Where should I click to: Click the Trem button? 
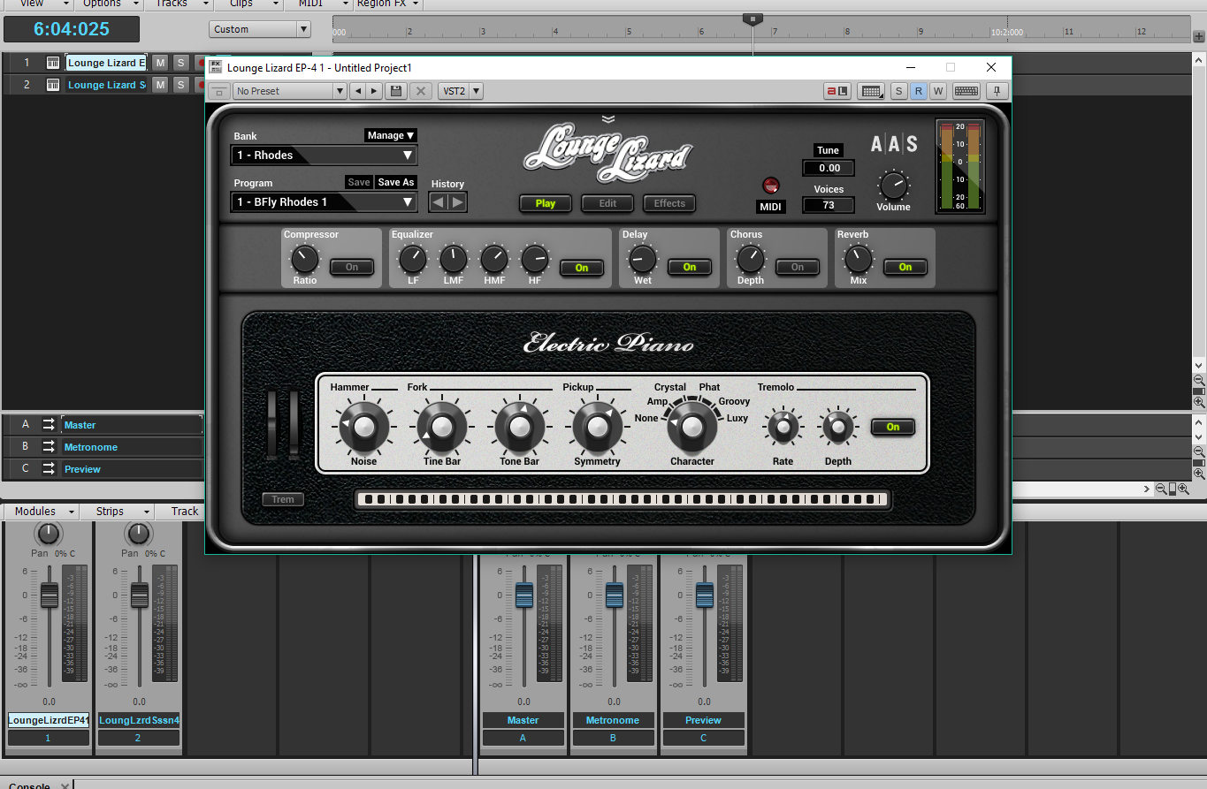[x=283, y=499]
